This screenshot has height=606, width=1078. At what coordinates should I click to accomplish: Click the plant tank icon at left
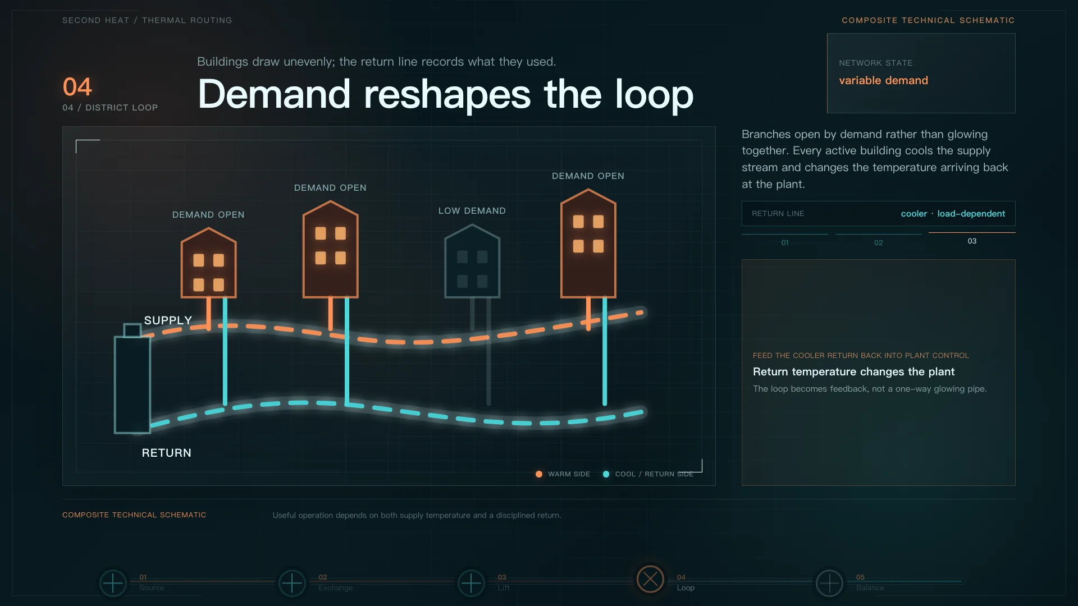pyautogui.click(x=133, y=379)
